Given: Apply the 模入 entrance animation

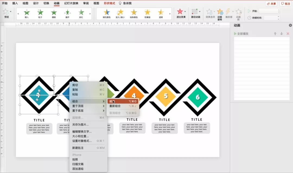Looking at the screenshot, I should coord(27,14).
